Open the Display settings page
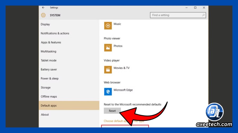 coord(45,24)
